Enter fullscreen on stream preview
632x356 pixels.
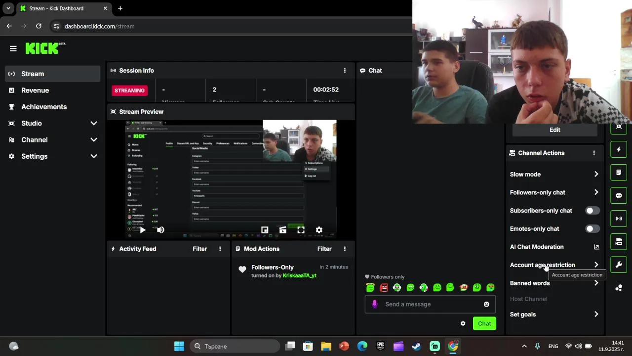click(x=301, y=230)
